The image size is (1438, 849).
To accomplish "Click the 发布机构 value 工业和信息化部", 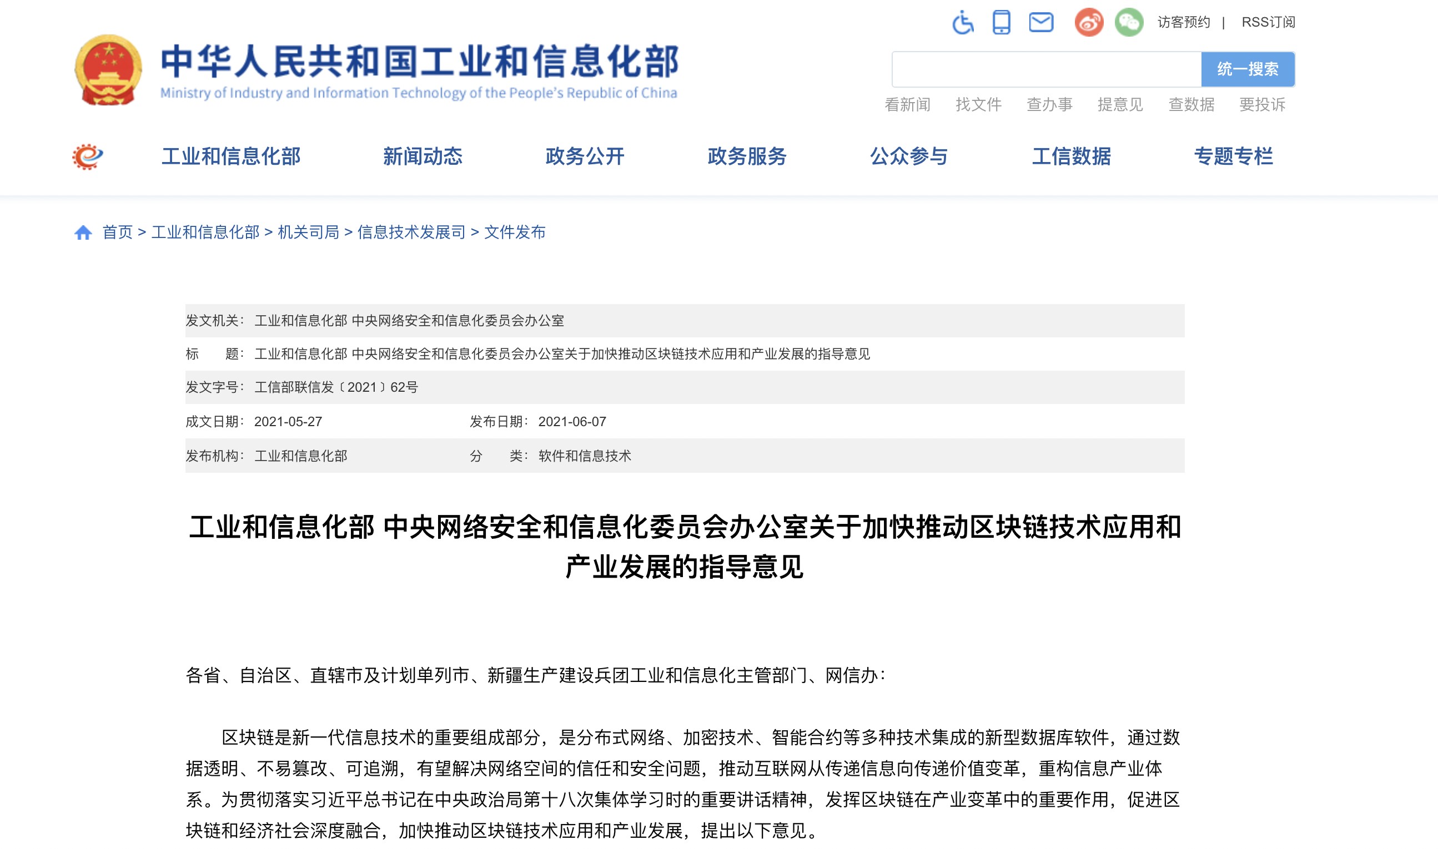I will [300, 456].
